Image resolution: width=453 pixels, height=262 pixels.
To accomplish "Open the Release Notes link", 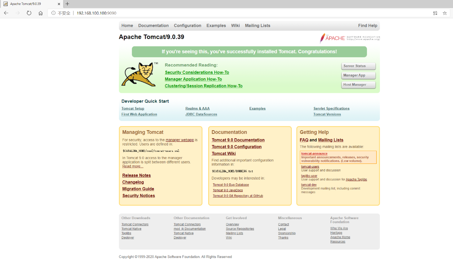I will [x=136, y=175].
